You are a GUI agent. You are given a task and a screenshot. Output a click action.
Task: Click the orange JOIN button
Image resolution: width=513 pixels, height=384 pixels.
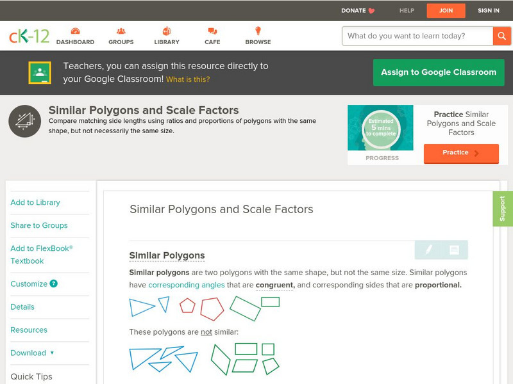446,10
